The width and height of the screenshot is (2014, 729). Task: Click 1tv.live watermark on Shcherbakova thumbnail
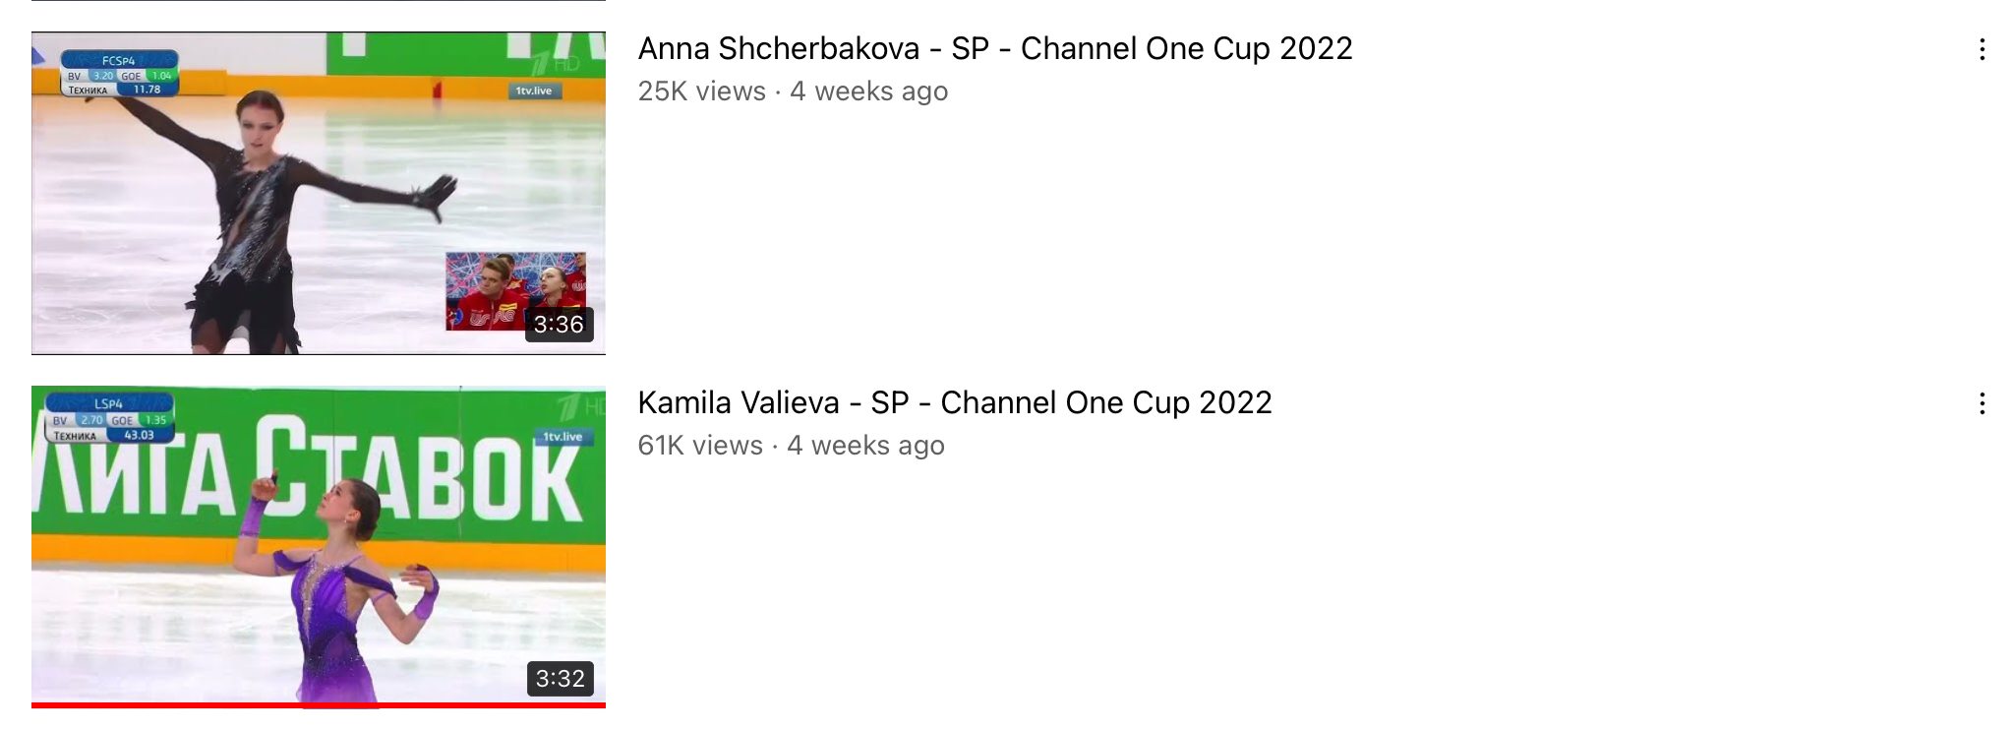click(534, 91)
